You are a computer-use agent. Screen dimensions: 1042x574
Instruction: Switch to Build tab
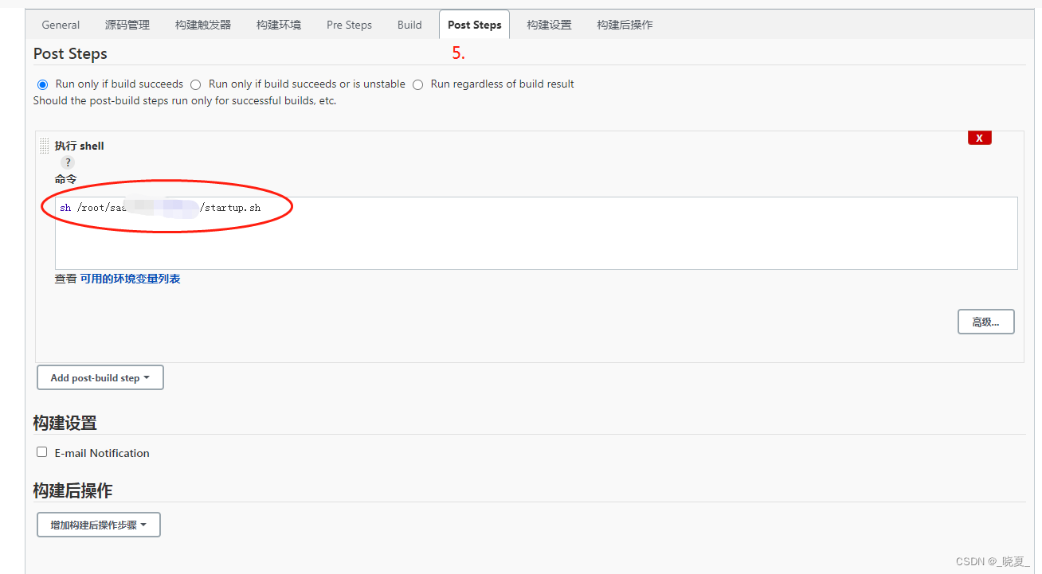pyautogui.click(x=409, y=25)
